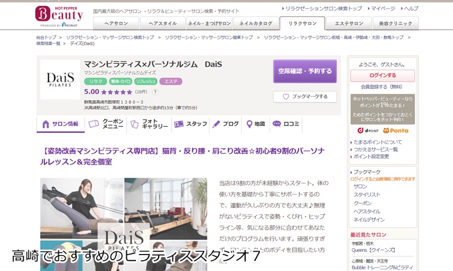This screenshot has height=271, width=453.
Task: Click スタイリスト under bookmarks
Action: [367, 195]
